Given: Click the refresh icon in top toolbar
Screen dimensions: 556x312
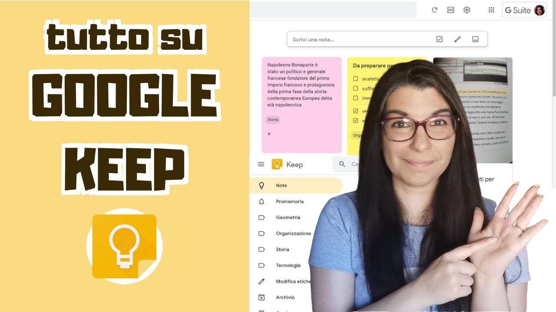Looking at the screenshot, I should (434, 10).
